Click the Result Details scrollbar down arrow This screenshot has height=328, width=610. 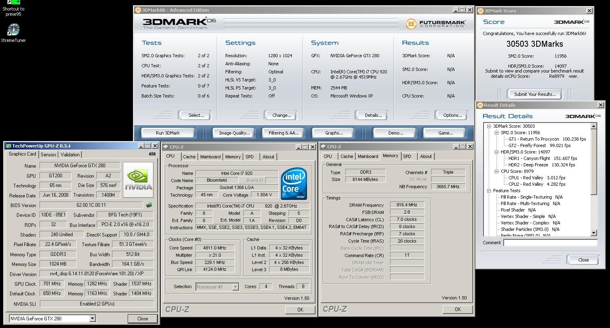[593, 233]
